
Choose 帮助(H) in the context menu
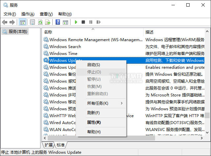(x=101, y=132)
